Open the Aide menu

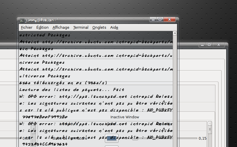click(114, 28)
